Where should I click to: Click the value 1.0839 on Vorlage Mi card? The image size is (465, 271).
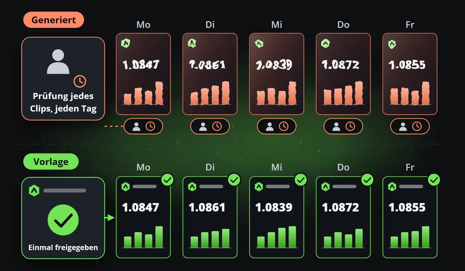point(274,207)
